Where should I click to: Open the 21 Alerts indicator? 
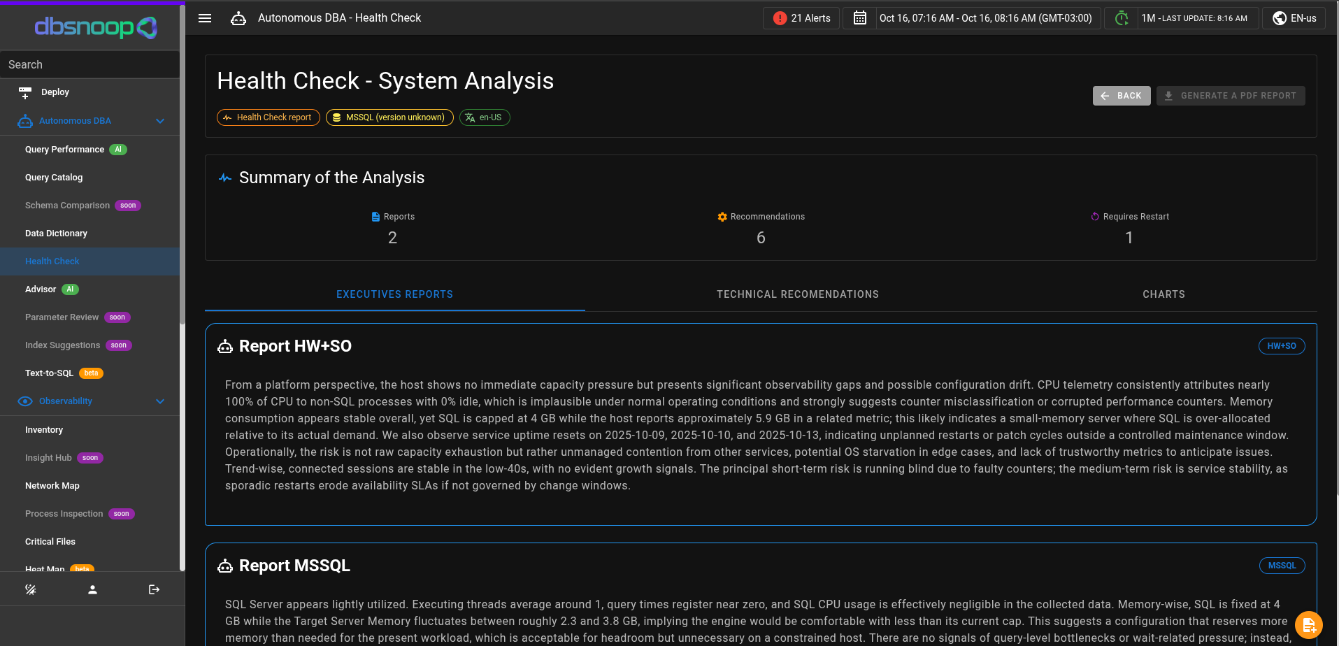[801, 18]
